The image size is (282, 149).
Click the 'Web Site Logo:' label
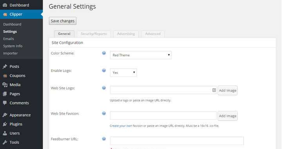[63, 88]
